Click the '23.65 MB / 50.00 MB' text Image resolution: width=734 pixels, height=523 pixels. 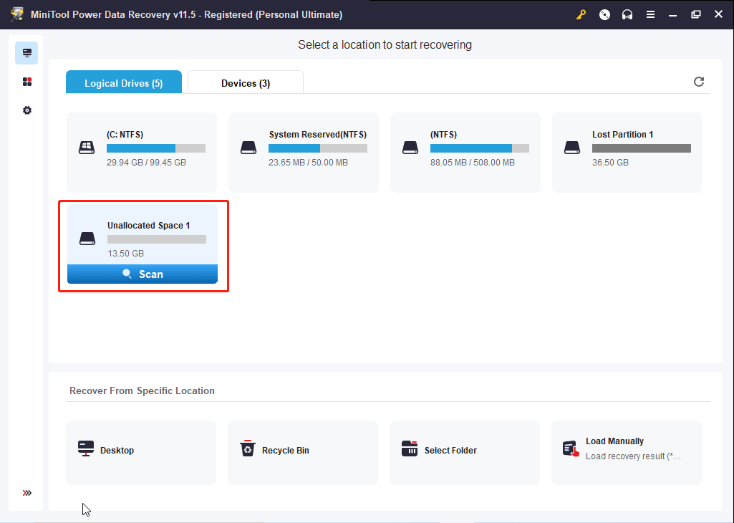[x=308, y=163]
